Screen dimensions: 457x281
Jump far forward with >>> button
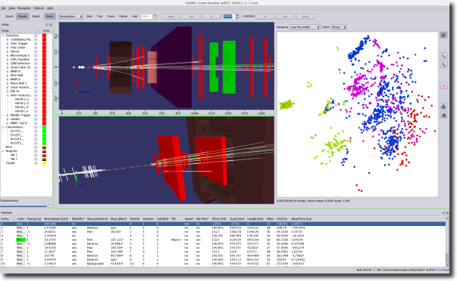pyautogui.click(x=305, y=16)
